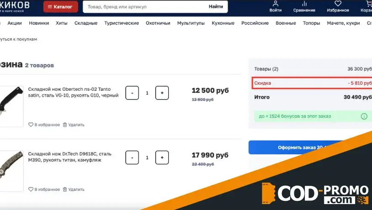Click the bonus info circle icon

pos(364,116)
